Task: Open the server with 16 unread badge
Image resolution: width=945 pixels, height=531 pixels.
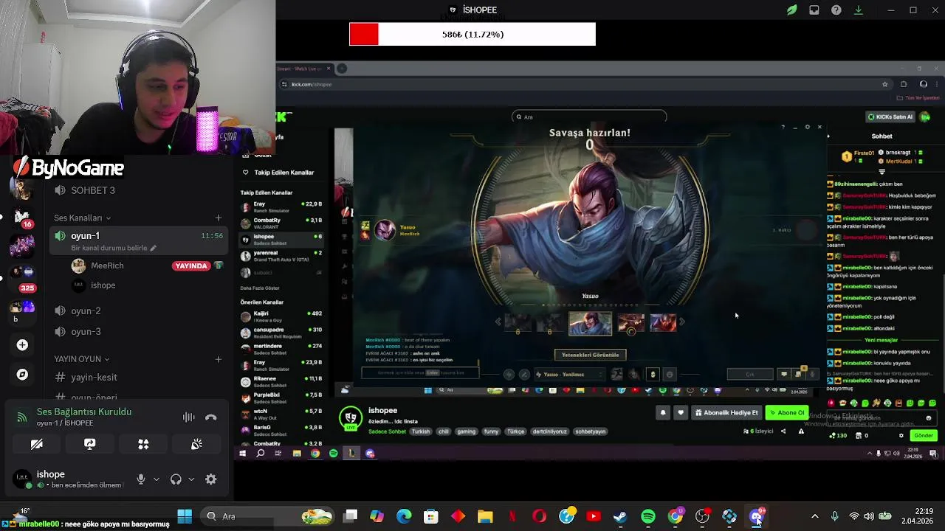Action: tap(21, 218)
